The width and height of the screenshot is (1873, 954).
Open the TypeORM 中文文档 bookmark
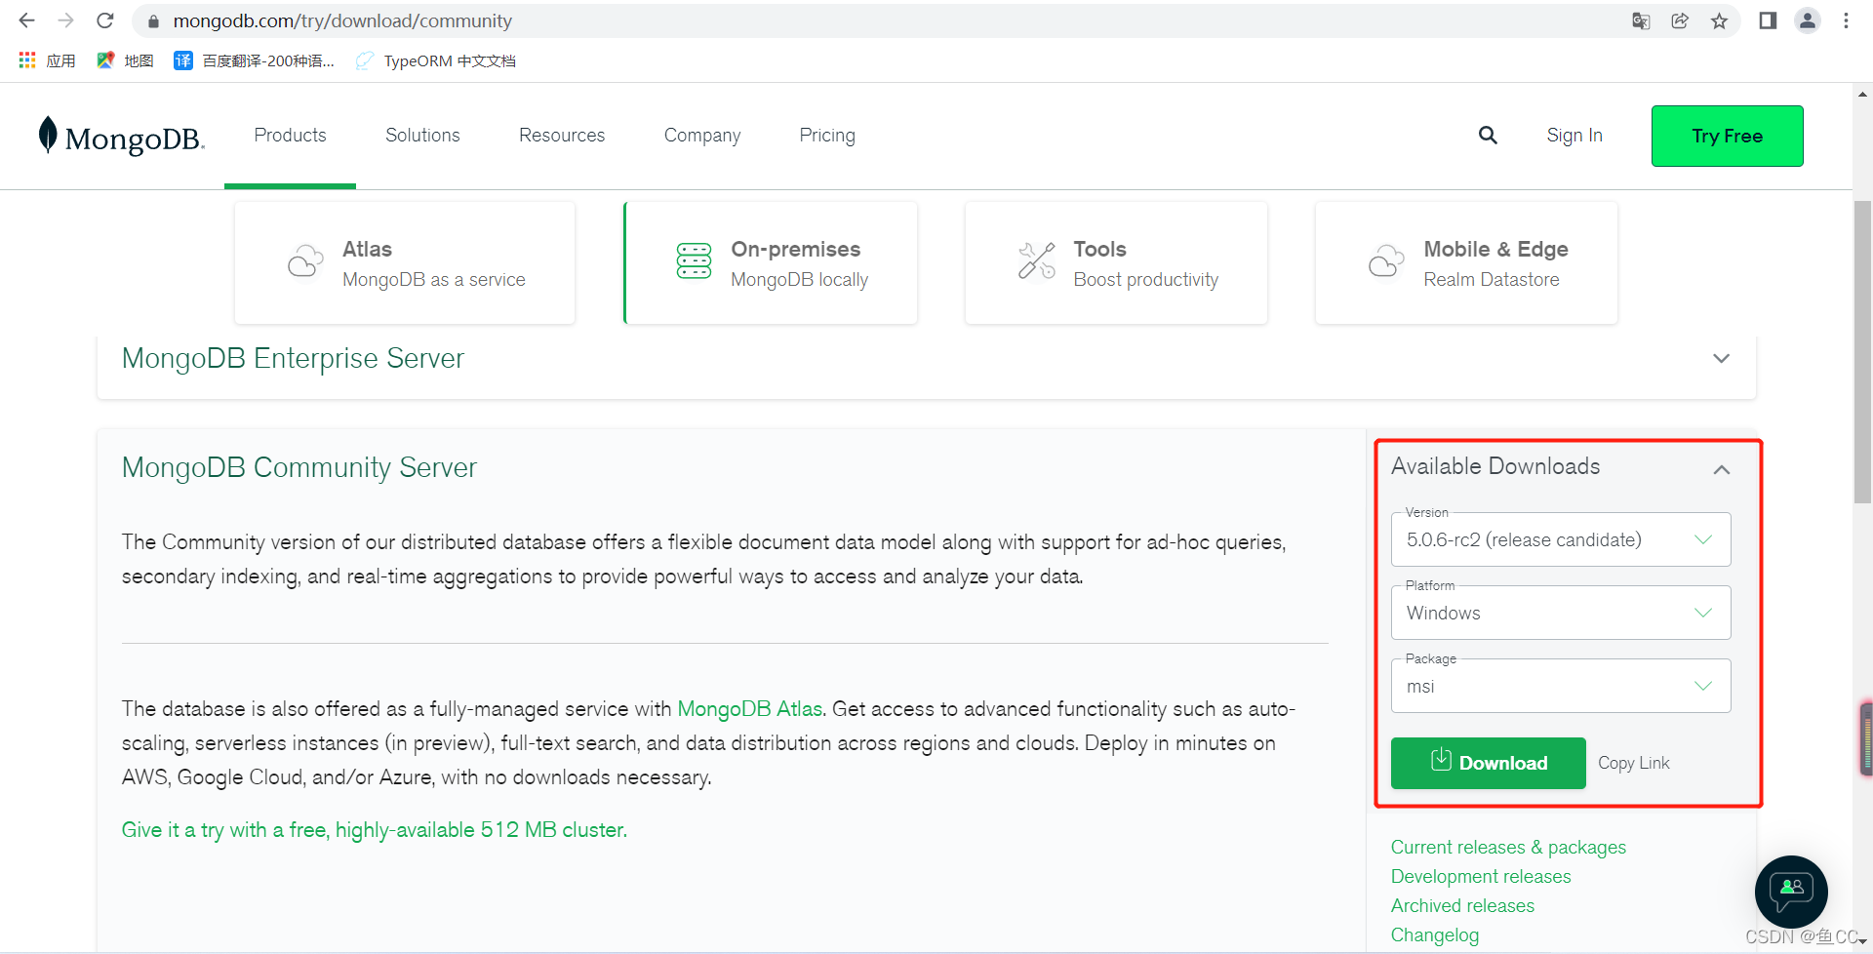[435, 60]
